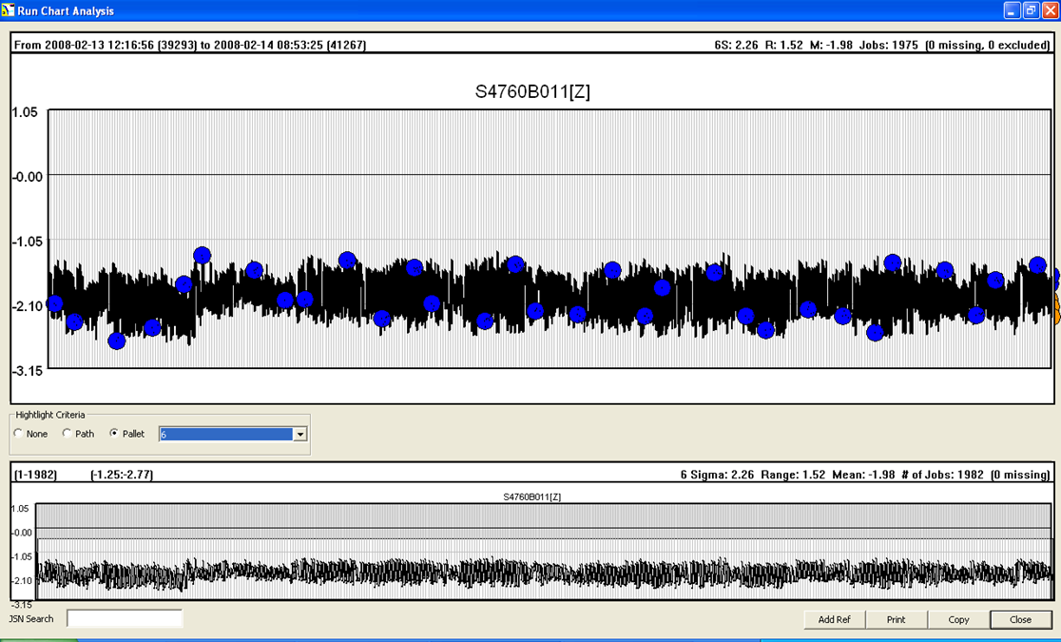This screenshot has width=1061, height=642.
Task: Print the run chart analysis
Action: [897, 619]
